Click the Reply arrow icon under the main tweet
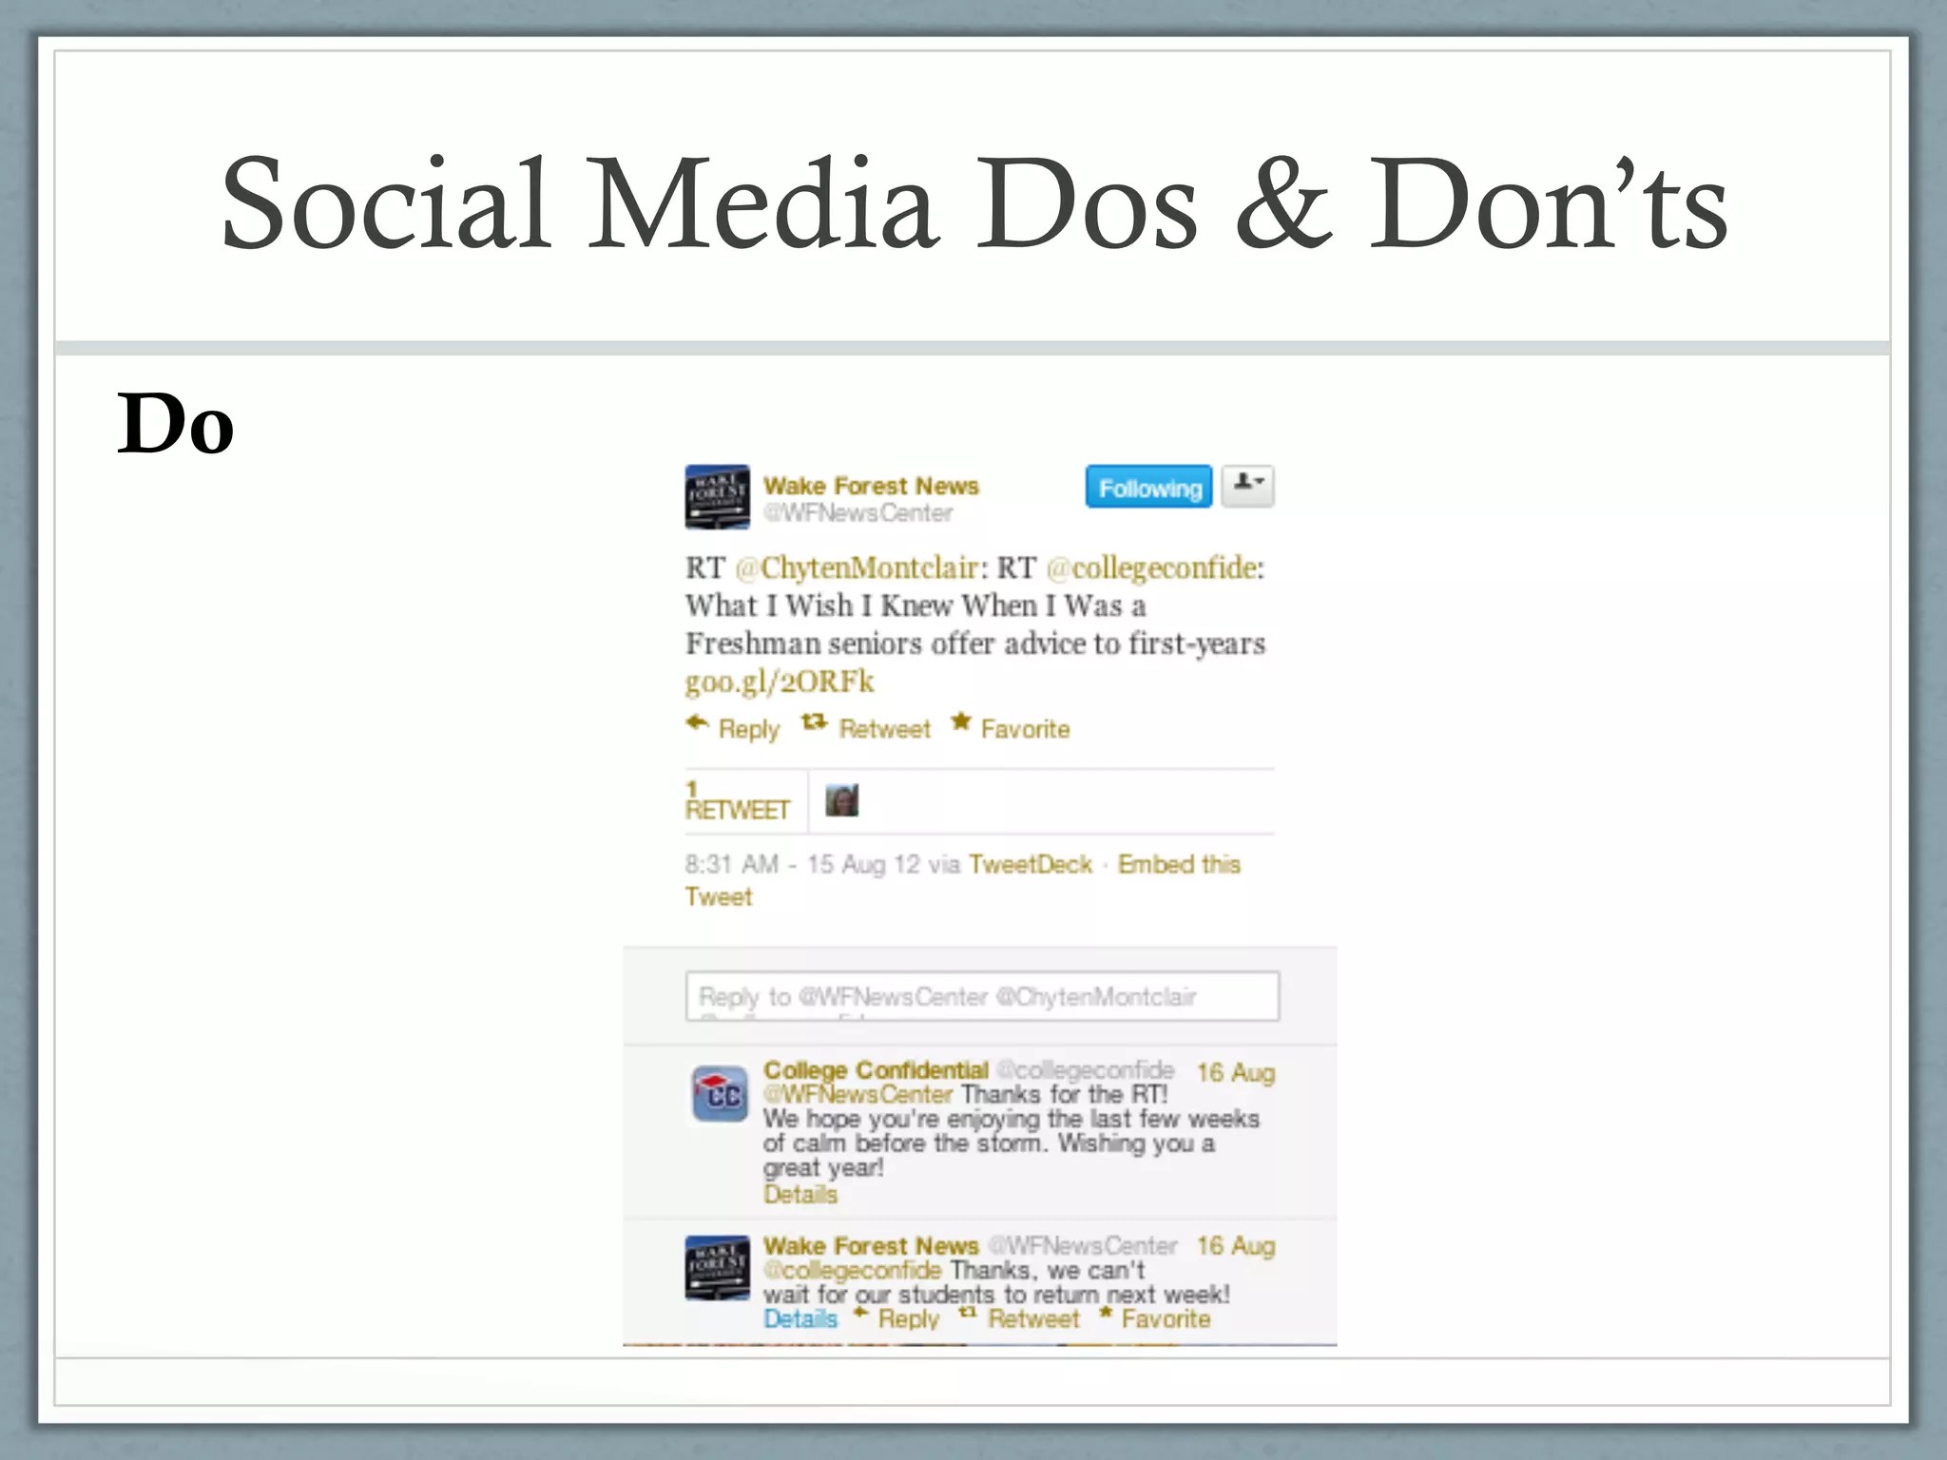1947x1460 pixels. click(x=697, y=723)
